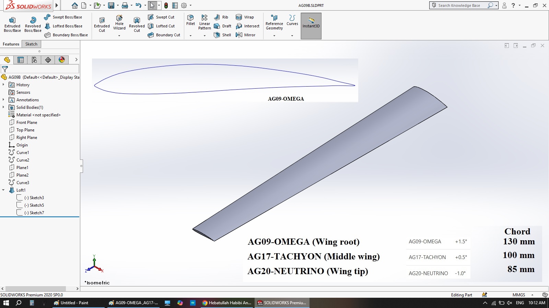Select the Rib tool
Viewport: 549px width, 308px height.
tap(221, 17)
